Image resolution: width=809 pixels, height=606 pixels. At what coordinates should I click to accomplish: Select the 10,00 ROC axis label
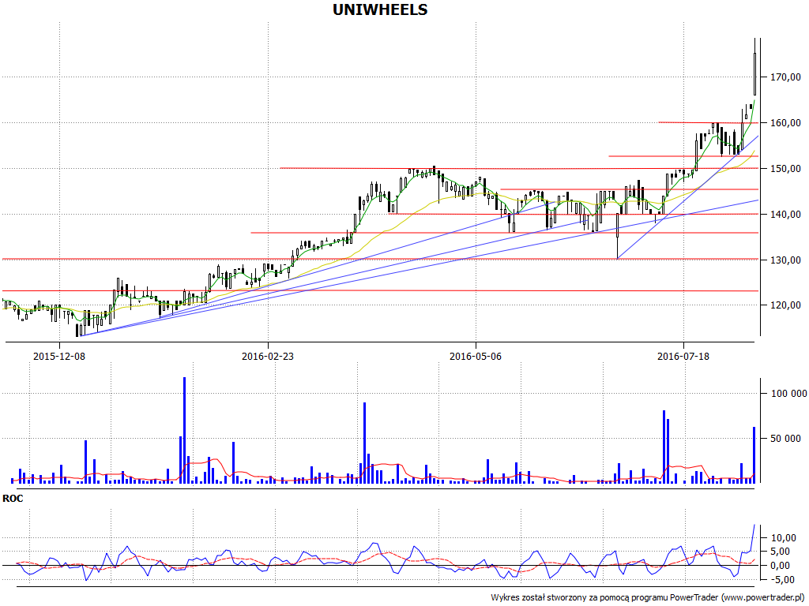[783, 538]
